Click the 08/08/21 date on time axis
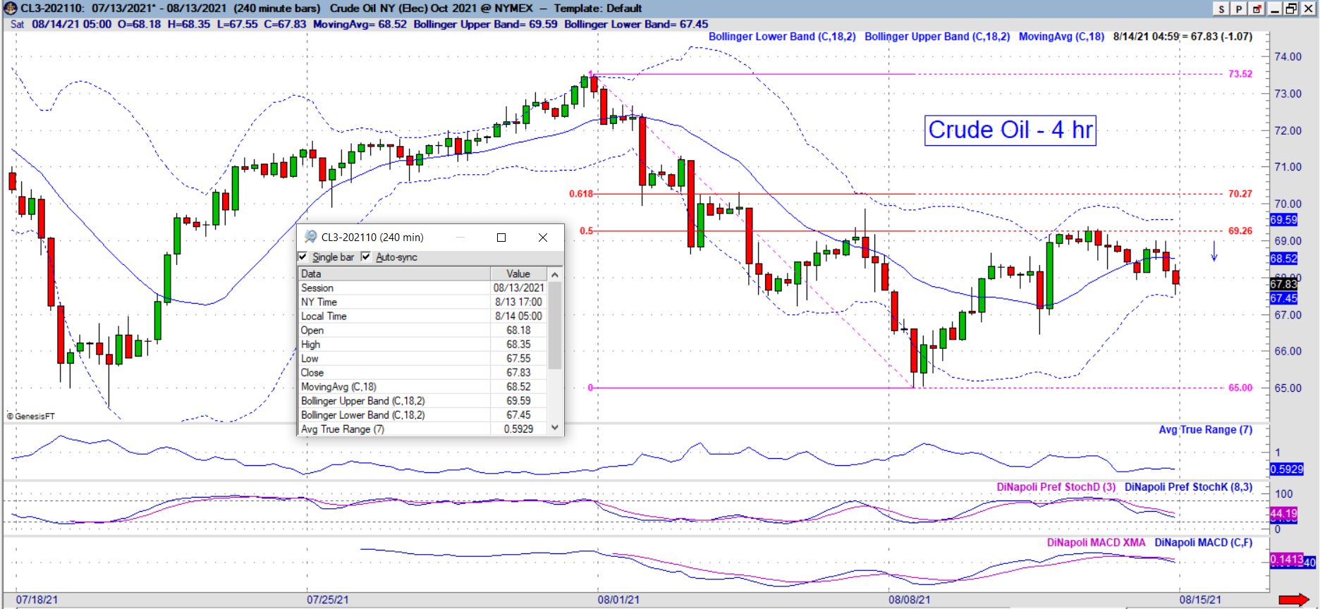This screenshot has height=609, width=1320. tap(909, 600)
